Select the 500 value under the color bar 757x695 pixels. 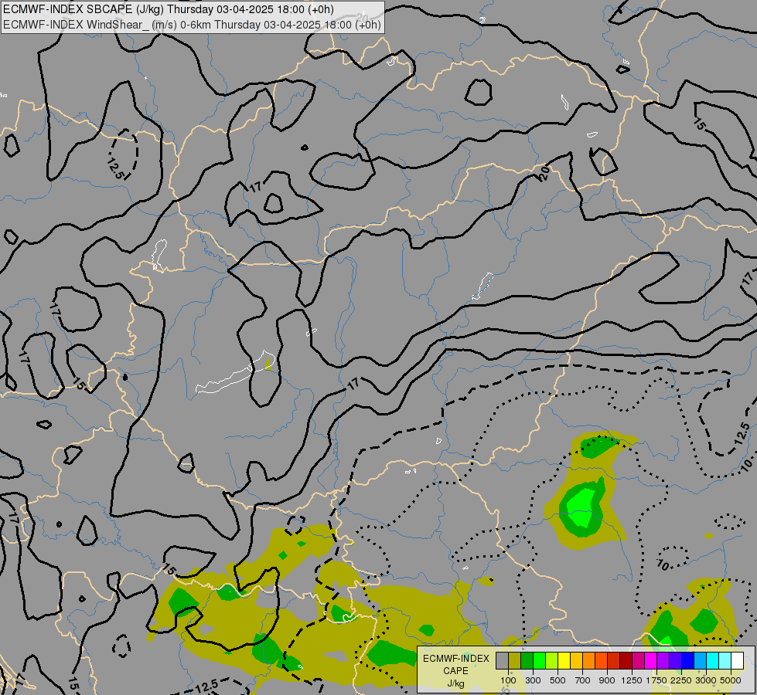tap(558, 680)
